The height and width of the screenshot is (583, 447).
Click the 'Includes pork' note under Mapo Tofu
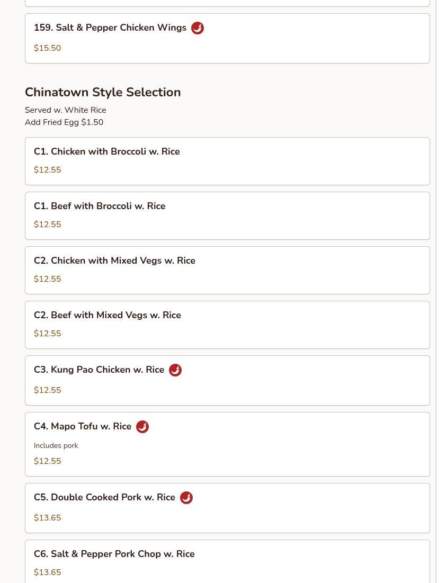coord(56,445)
